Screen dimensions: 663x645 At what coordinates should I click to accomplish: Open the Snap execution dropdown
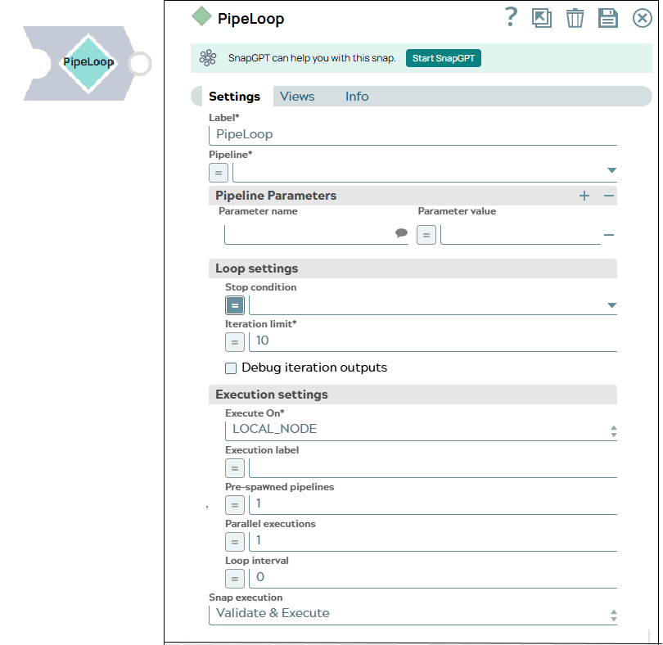click(x=413, y=614)
